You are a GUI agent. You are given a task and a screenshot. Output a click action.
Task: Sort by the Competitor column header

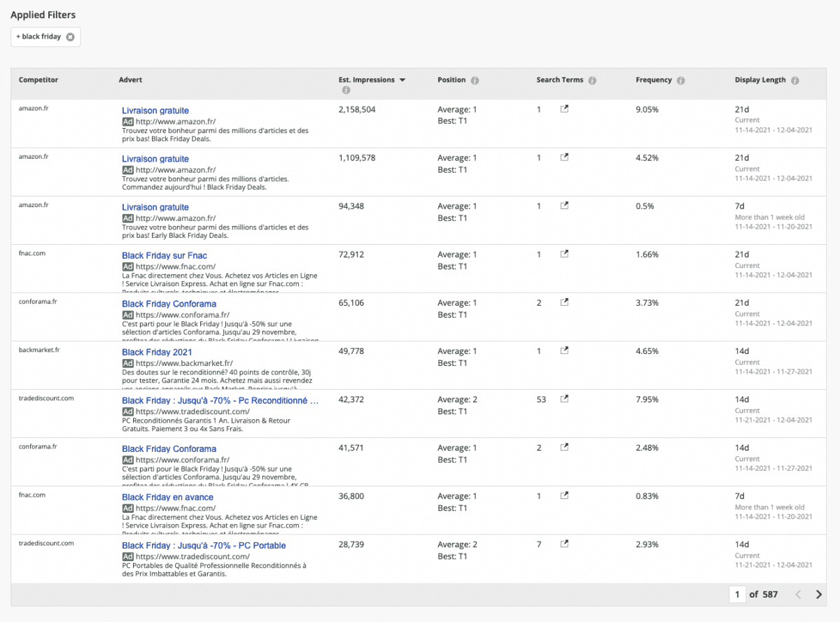[x=38, y=80]
